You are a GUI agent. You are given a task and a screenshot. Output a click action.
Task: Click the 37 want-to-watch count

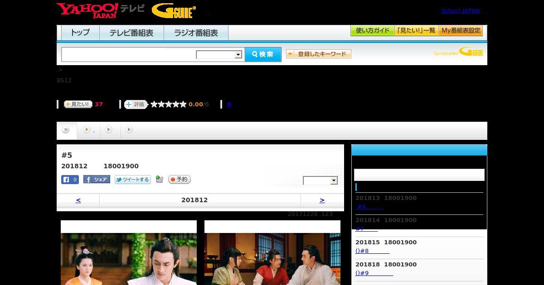tap(99, 104)
